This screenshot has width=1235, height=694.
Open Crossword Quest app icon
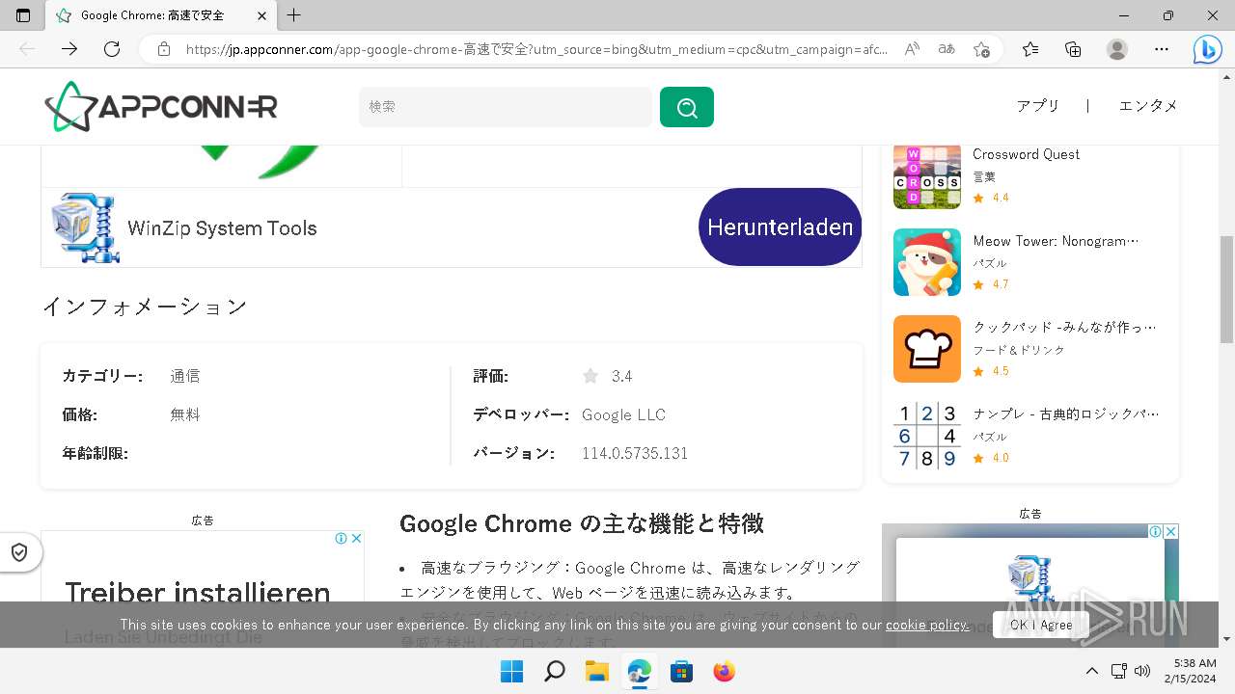[927, 175]
